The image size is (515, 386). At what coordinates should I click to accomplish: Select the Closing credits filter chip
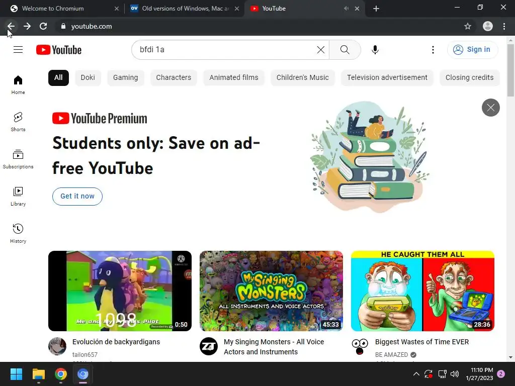pyautogui.click(x=469, y=78)
